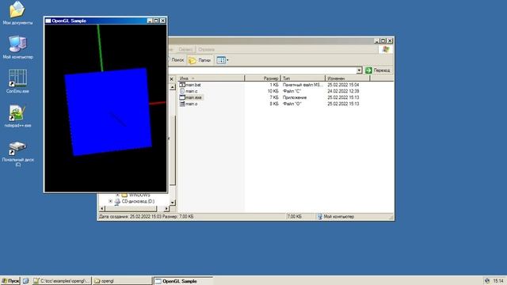Switch to the OpenGL Sample taskbar item
507x285 pixels.
[x=183, y=281]
